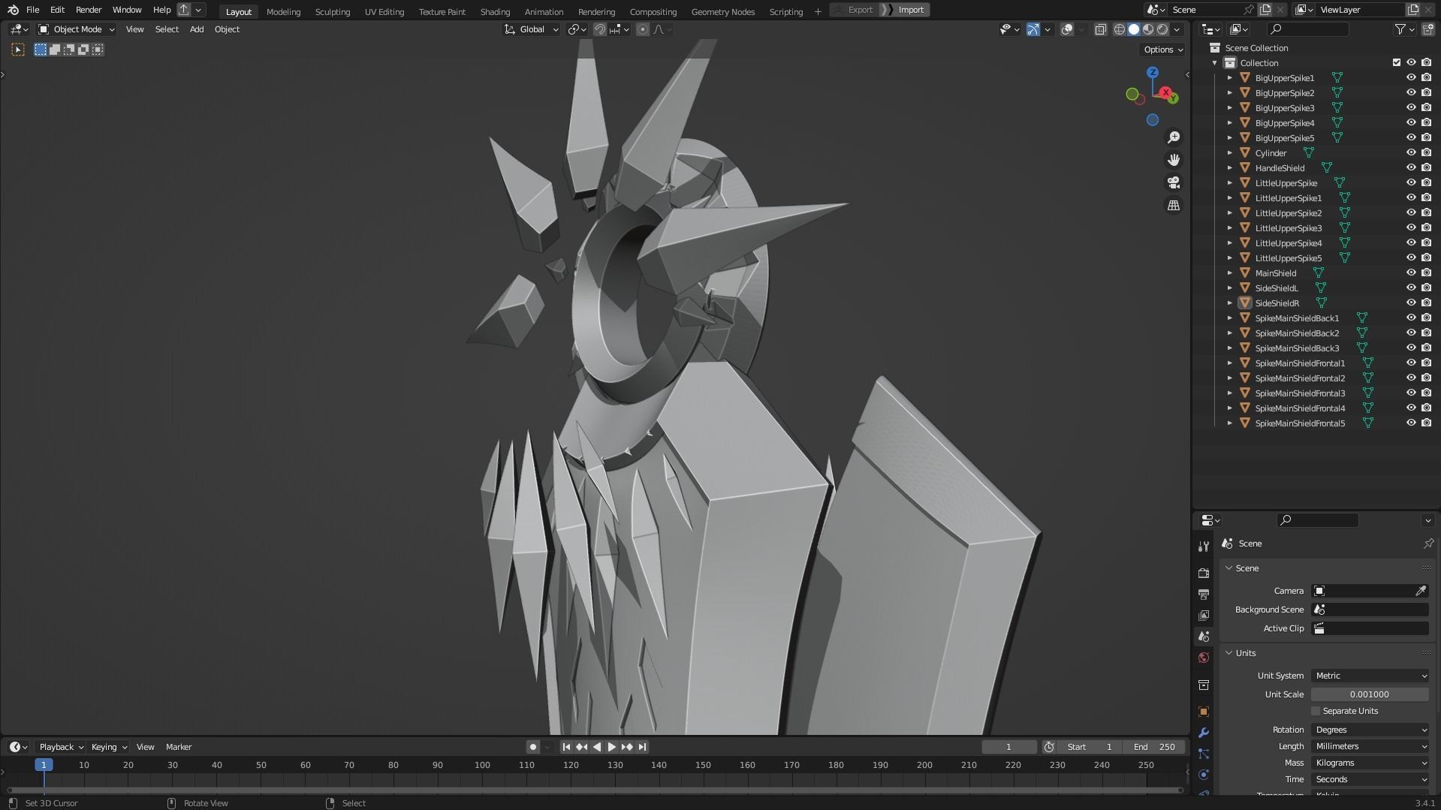Disable HandleShield render camera toggle

1426,167
